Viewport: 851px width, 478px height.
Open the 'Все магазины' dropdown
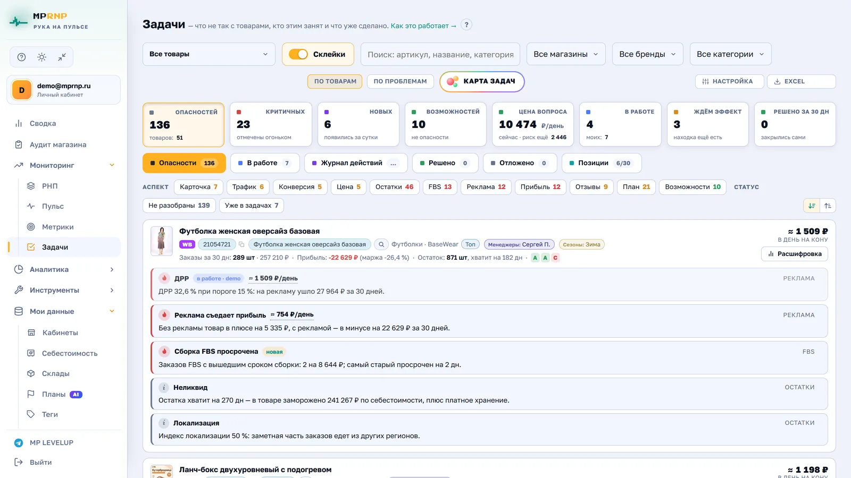click(x=566, y=54)
